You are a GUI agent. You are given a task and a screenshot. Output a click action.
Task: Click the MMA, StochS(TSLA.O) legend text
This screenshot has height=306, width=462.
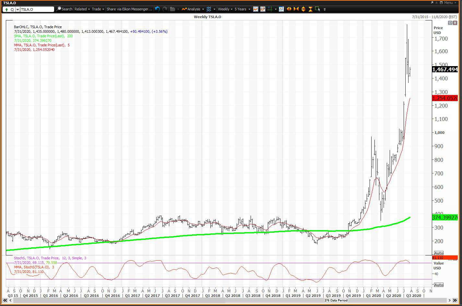coord(34,267)
